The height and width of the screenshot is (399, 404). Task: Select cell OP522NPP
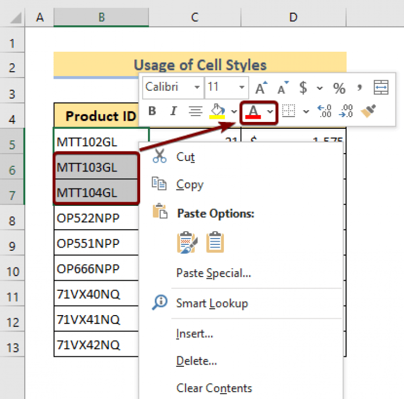point(96,218)
